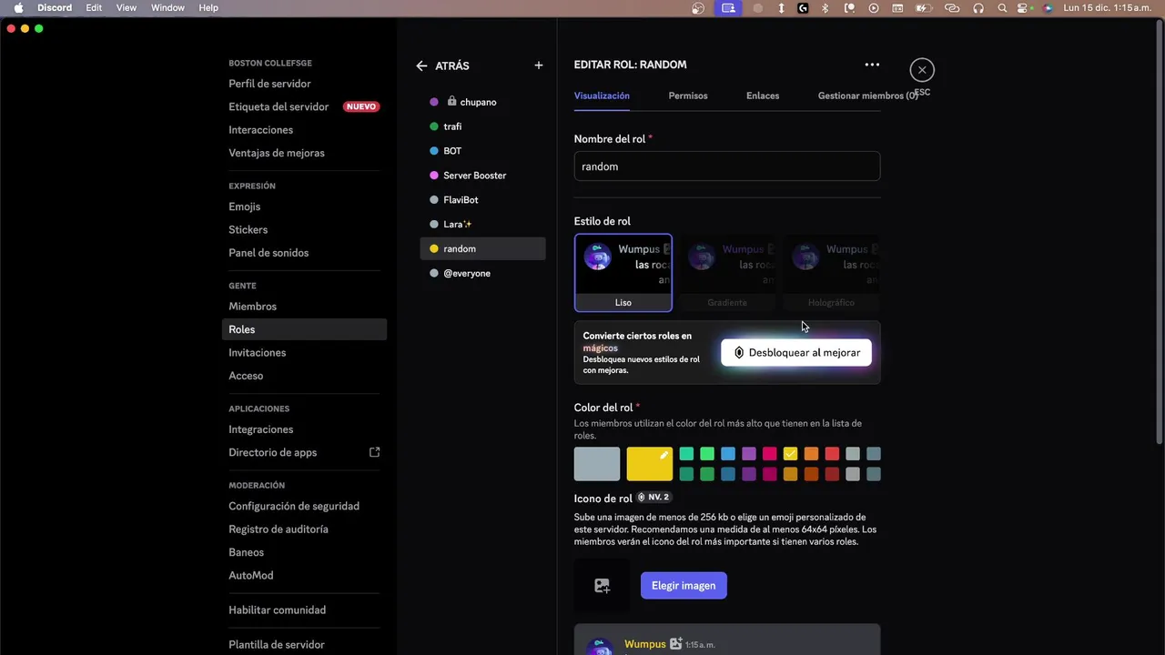Screen dimensions: 1165x655
Task: Switch to the Permisos tab
Action: (x=688, y=96)
